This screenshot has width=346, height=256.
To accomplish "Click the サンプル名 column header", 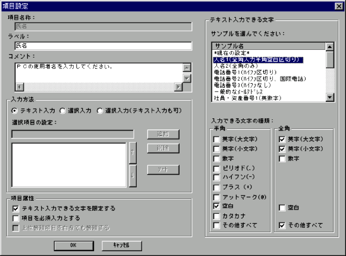I will [269, 46].
